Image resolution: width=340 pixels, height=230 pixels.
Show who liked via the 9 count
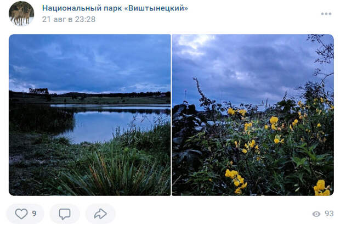[x=34, y=214]
